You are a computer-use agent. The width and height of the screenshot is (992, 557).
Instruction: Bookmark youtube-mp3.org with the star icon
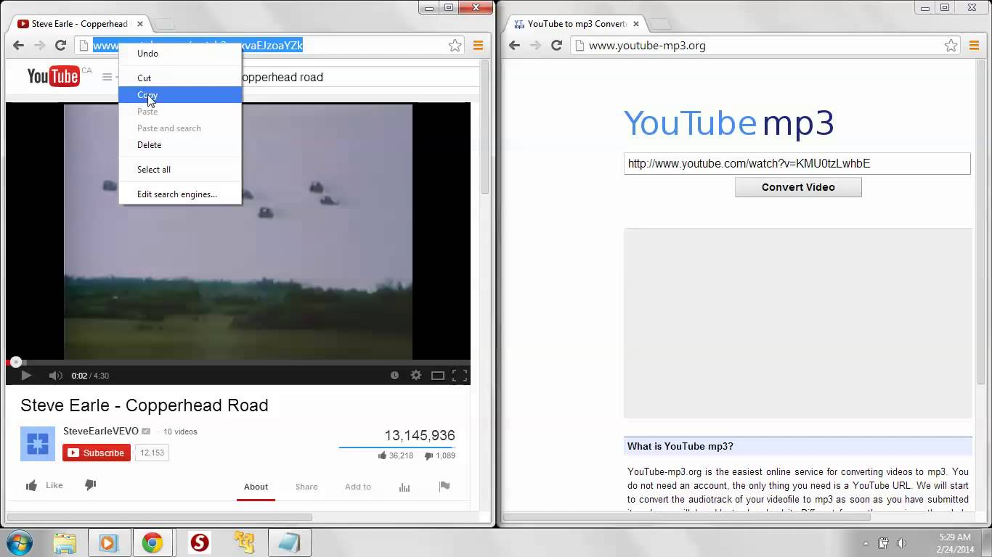click(x=951, y=46)
